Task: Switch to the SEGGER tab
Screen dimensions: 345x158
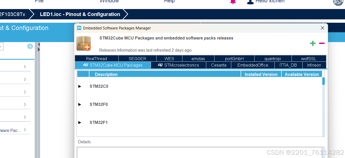Action: (137, 59)
